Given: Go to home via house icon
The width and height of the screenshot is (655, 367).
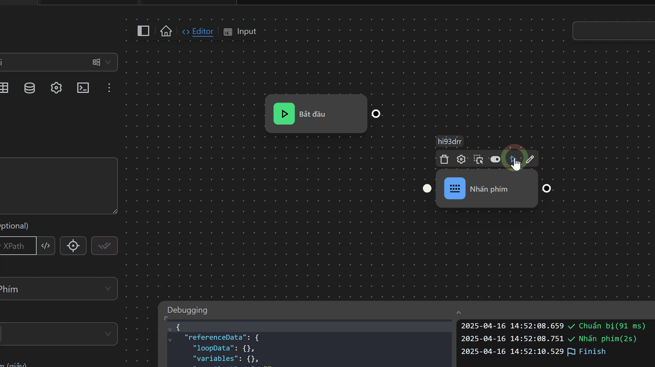Looking at the screenshot, I should pyautogui.click(x=166, y=31).
